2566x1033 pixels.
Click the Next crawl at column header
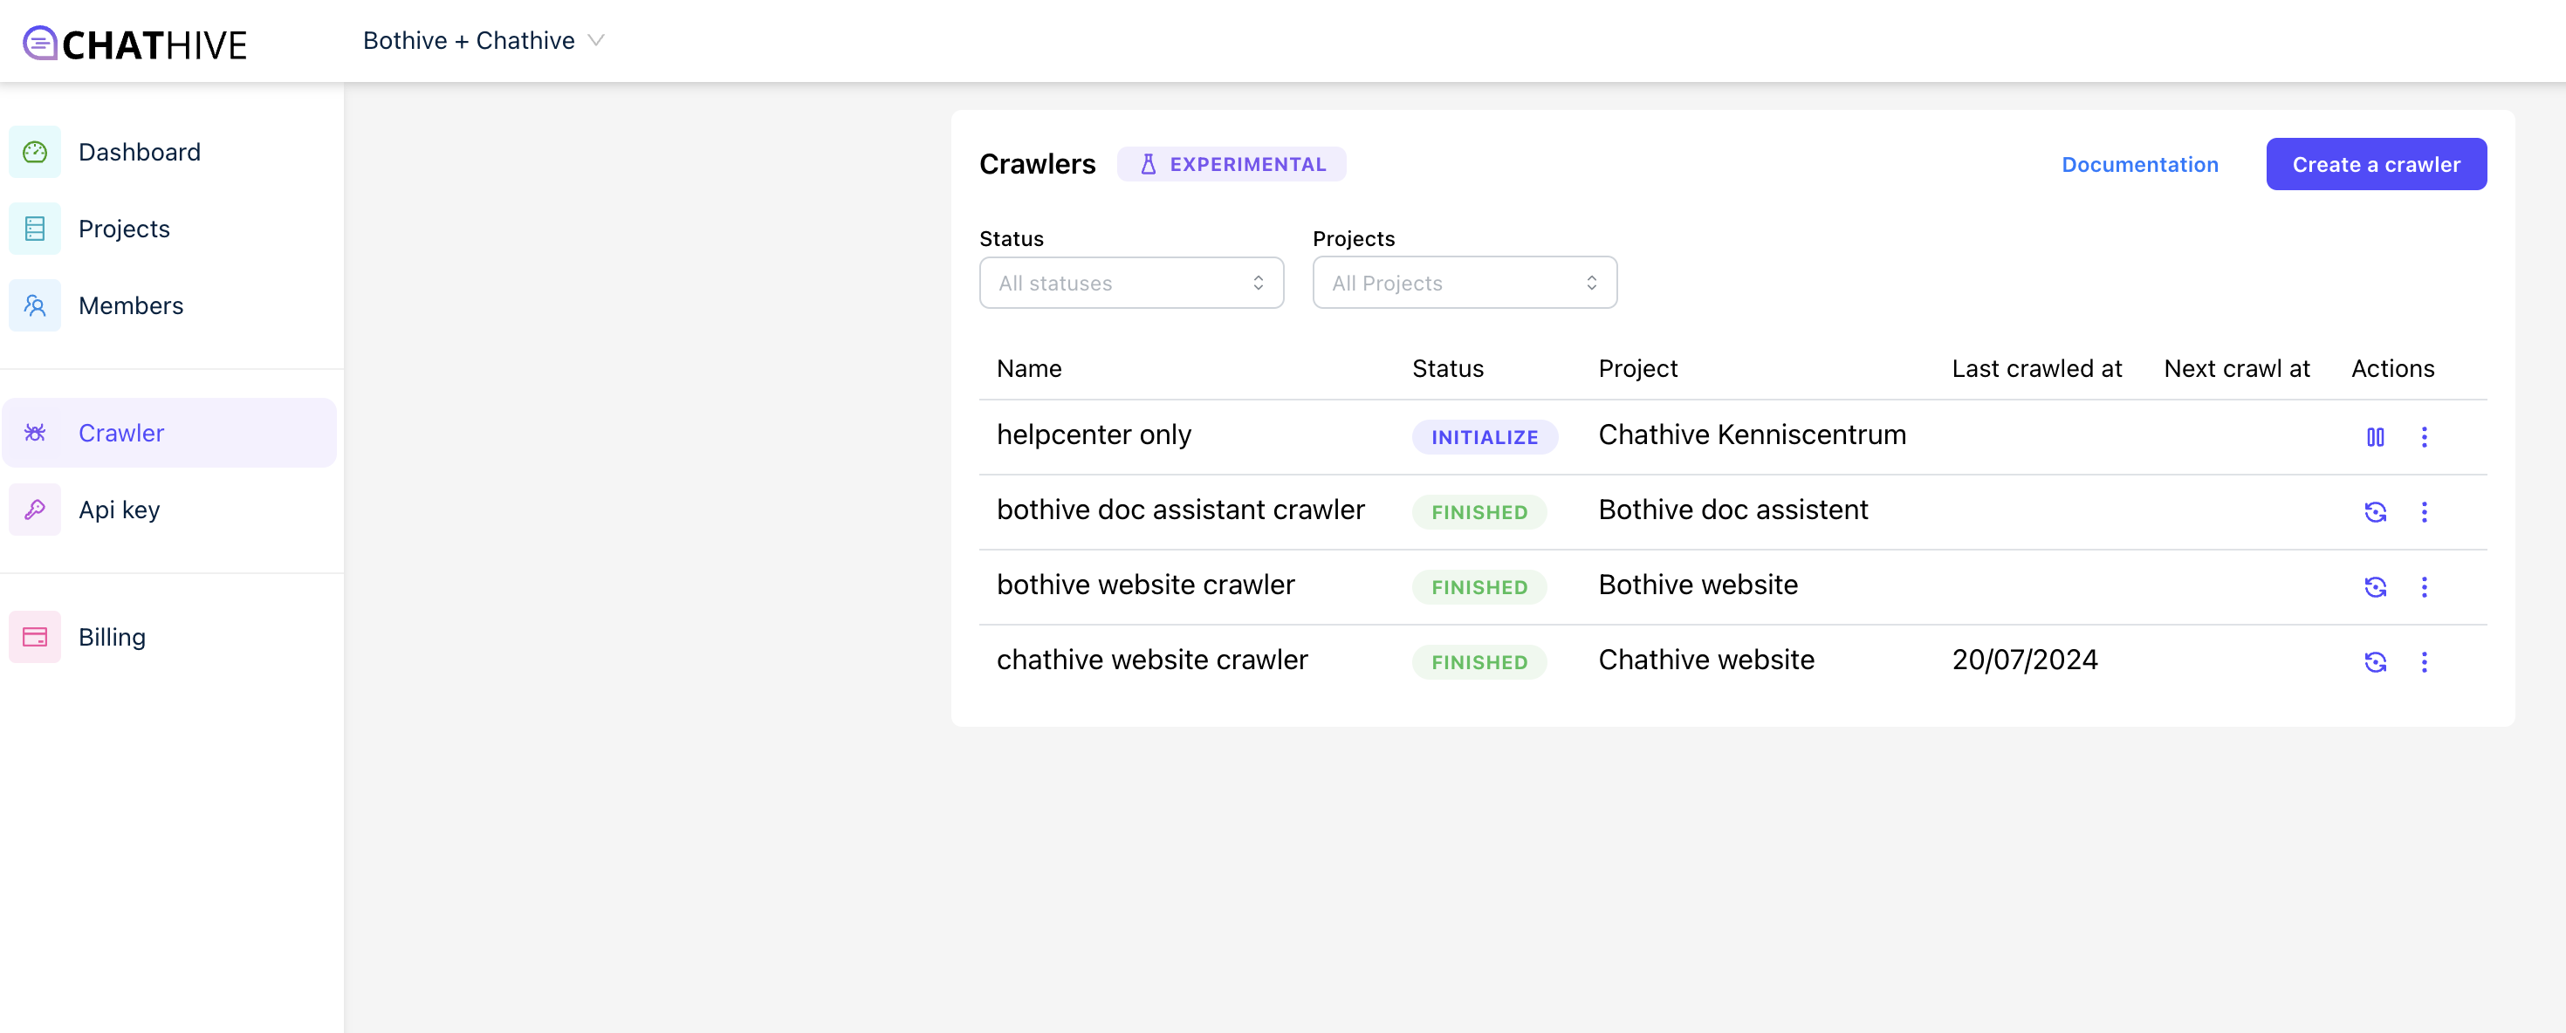[x=2236, y=368]
